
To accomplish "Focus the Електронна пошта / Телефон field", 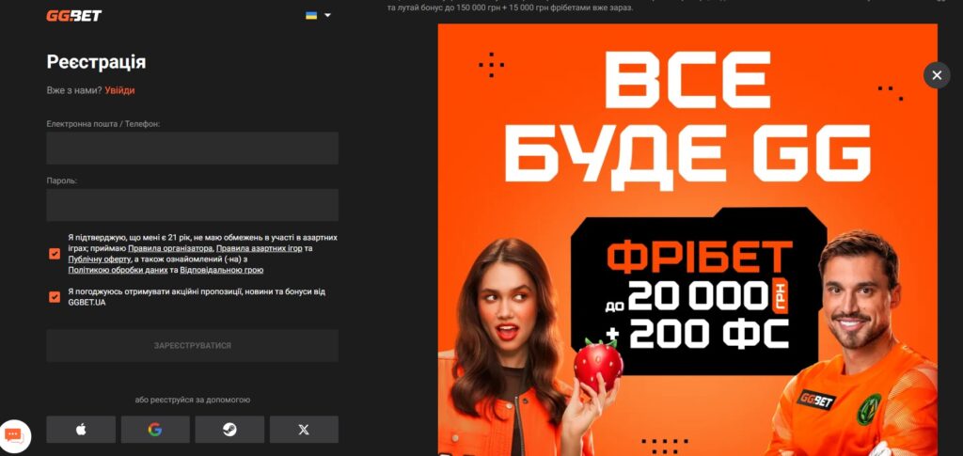I will 192,148.
